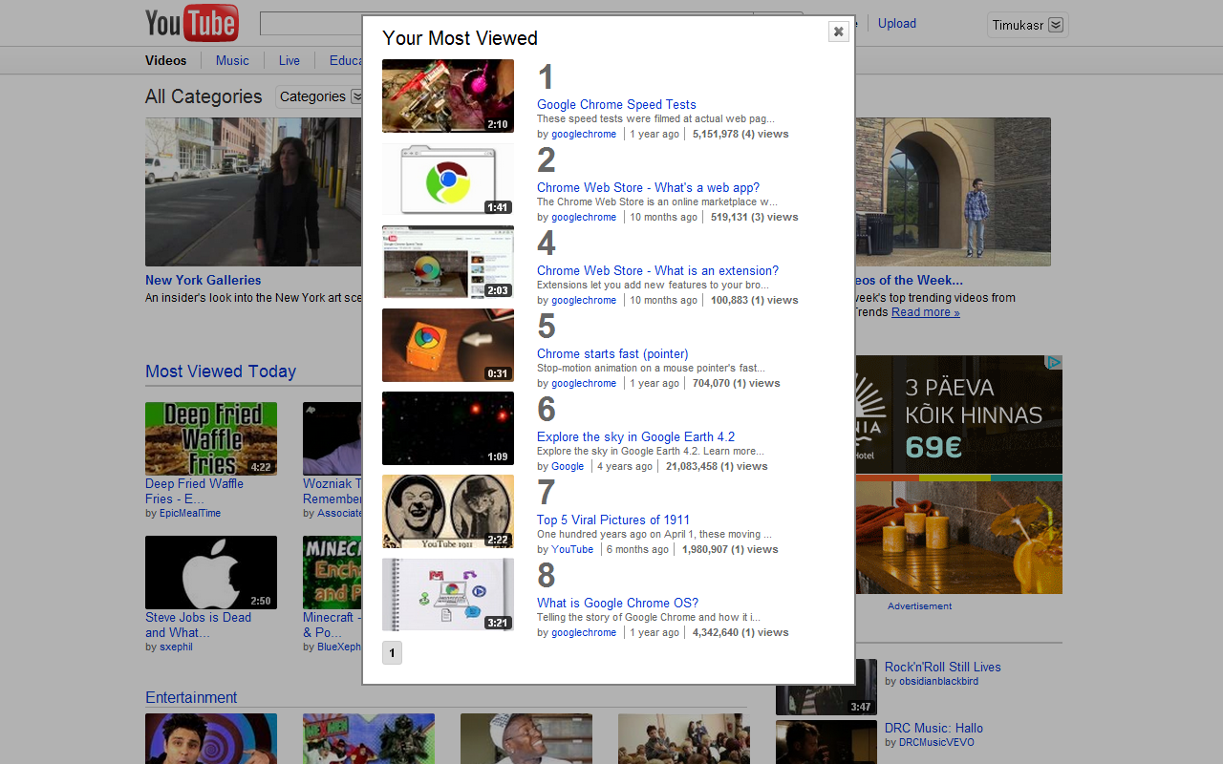Click the Steve Jobs is Dead thumbnail
This screenshot has height=764, width=1223.
pos(211,573)
